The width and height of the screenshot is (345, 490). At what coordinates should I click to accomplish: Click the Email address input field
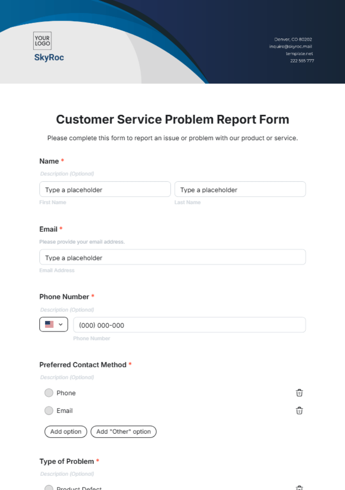click(172, 257)
